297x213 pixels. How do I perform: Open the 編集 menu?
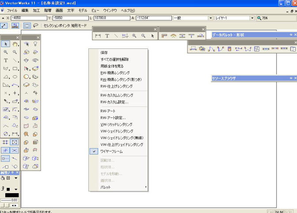(x=25, y=11)
